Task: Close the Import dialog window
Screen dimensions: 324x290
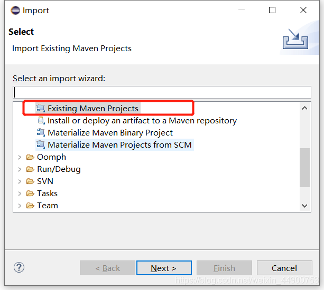Action: (x=303, y=10)
